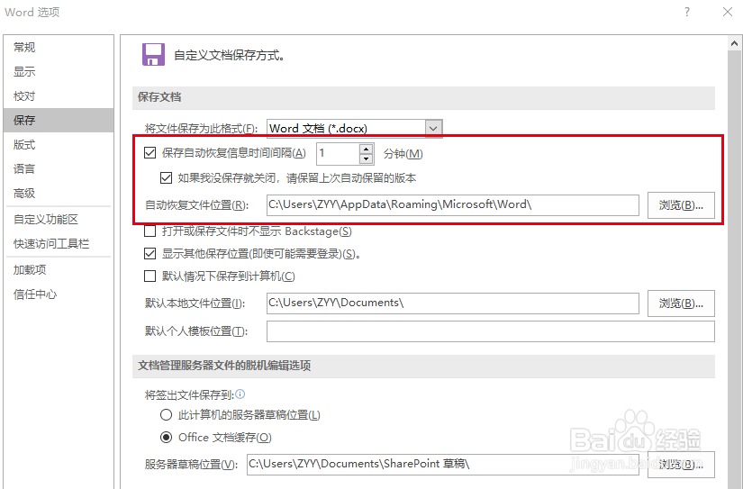
Task: Click the 默认个人模板位置 empty field
Action: click(x=491, y=331)
